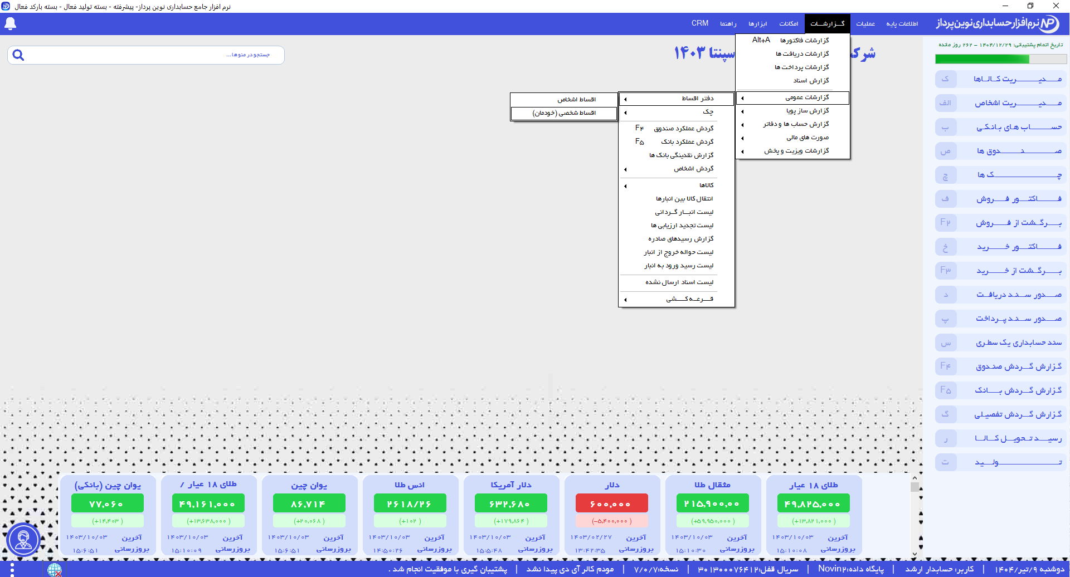Click the menu search input field
Viewport: 1070px width, 577px height.
pyautogui.click(x=146, y=55)
